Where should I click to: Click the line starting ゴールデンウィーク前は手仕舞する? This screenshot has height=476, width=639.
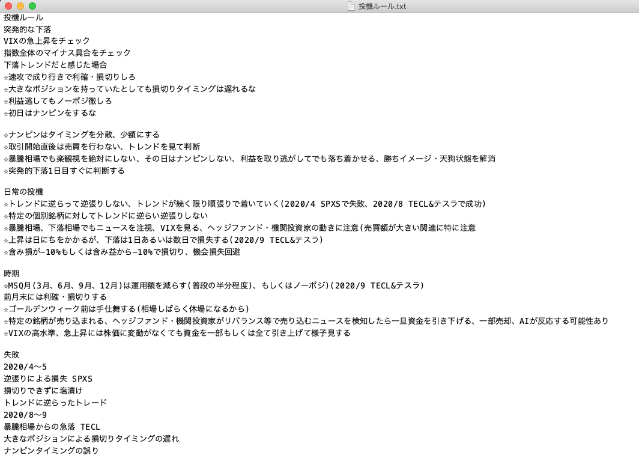tap(126, 309)
